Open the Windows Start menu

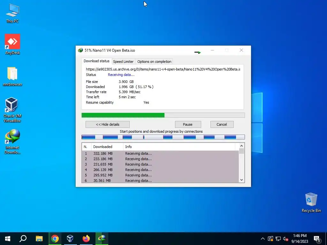coord(8,238)
